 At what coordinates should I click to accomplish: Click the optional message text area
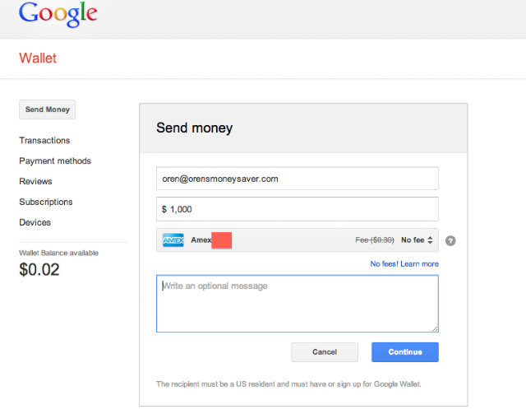point(298,304)
